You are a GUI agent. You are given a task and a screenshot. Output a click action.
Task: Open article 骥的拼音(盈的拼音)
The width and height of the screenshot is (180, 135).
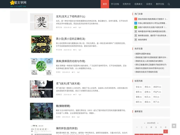tap(67, 128)
